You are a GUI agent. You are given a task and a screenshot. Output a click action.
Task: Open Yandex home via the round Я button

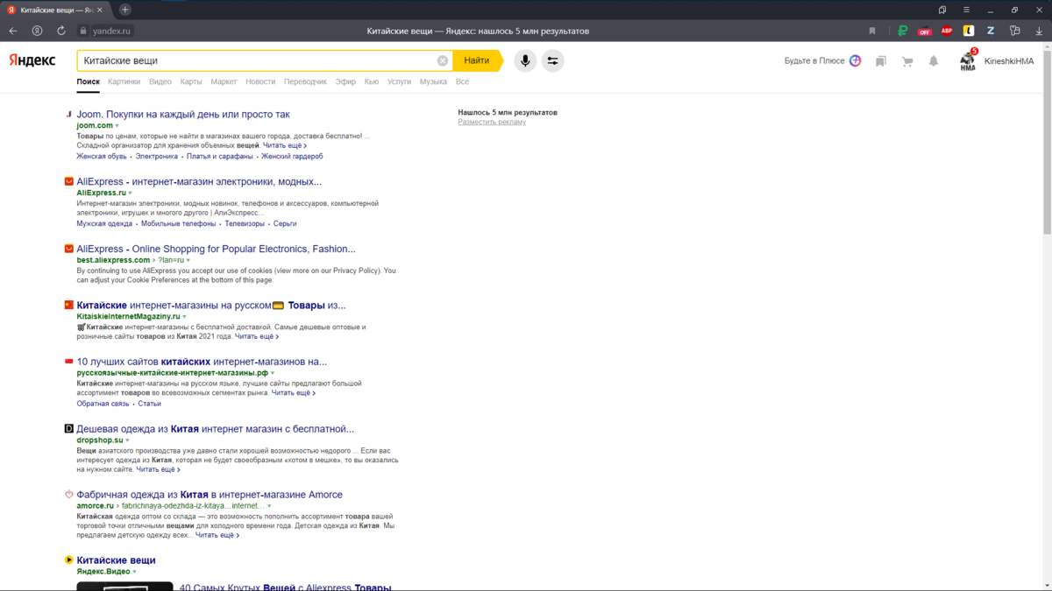[37, 31]
